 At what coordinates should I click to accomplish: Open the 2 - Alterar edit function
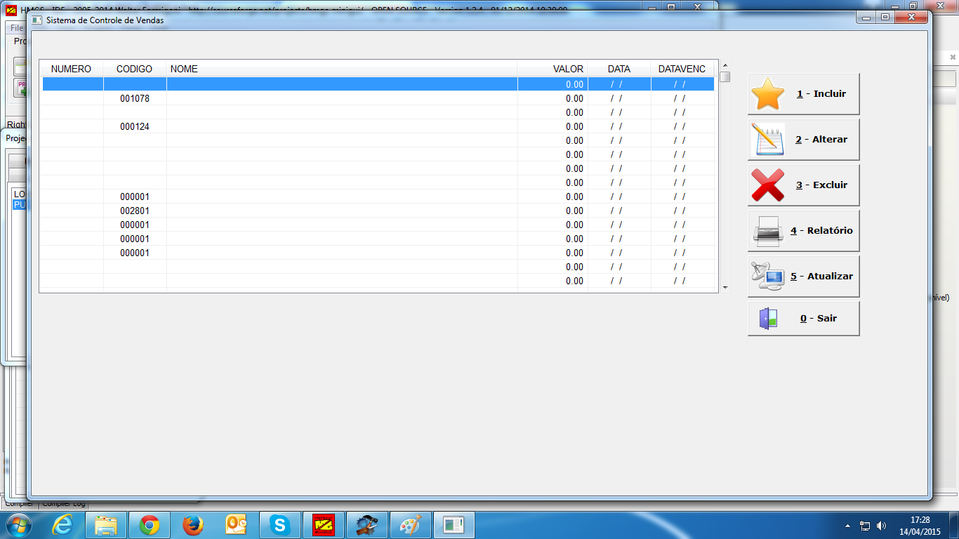(803, 140)
